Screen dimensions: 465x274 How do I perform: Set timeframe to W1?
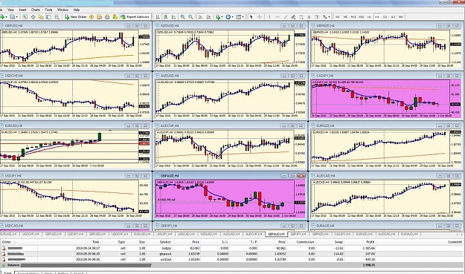tap(393, 17)
